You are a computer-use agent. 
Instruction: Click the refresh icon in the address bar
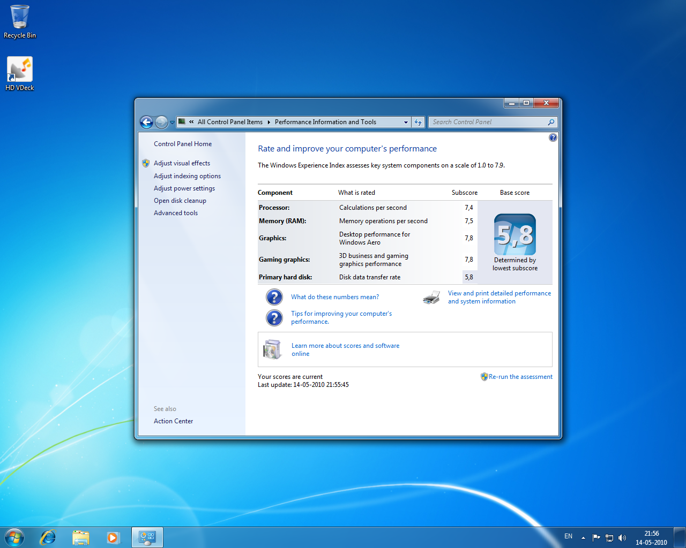[418, 122]
